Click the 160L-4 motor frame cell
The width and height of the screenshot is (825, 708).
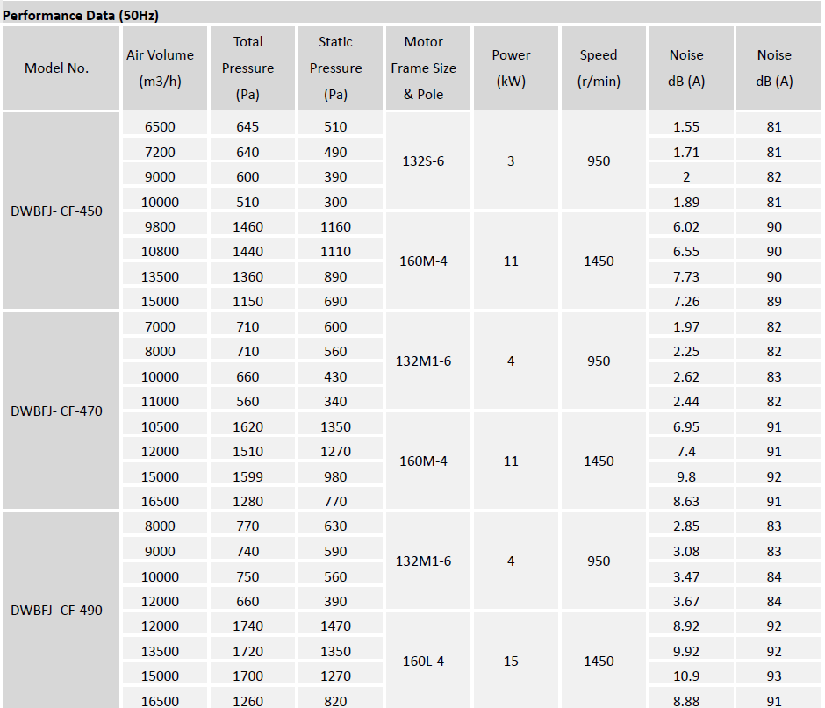click(x=423, y=661)
